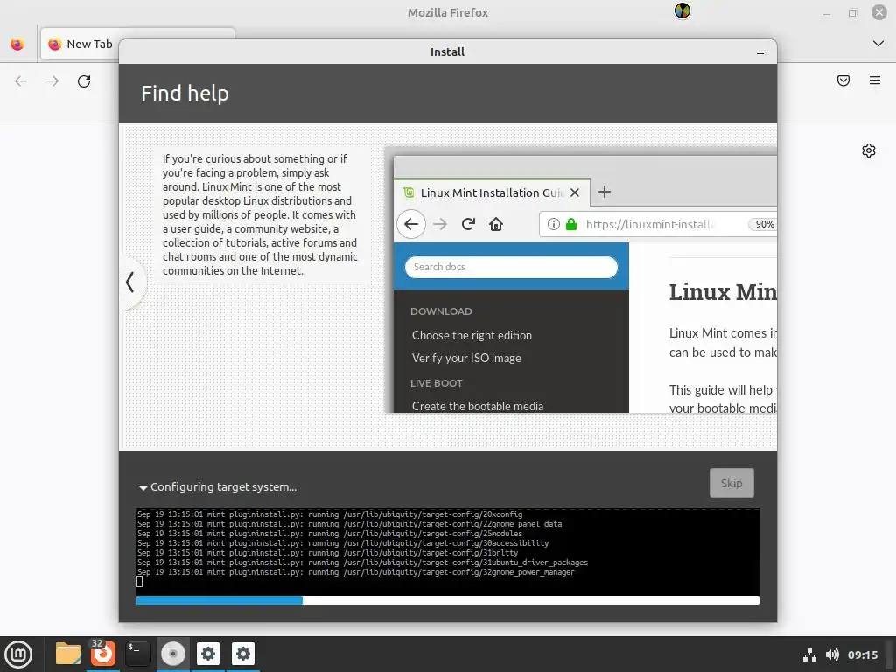Expand Firefox list all tabs dropdown
This screenshot has width=896, height=672.
pos(878,44)
